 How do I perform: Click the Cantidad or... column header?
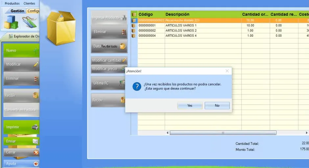[255, 14]
